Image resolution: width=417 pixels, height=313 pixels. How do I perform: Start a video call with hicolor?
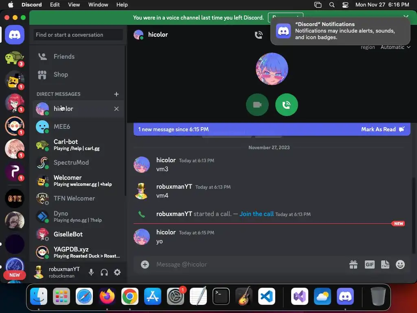point(257,105)
